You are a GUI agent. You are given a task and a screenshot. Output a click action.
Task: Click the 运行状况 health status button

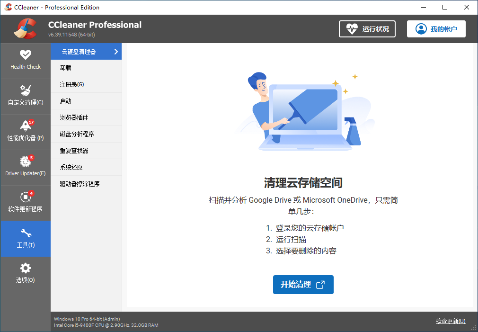(x=367, y=29)
